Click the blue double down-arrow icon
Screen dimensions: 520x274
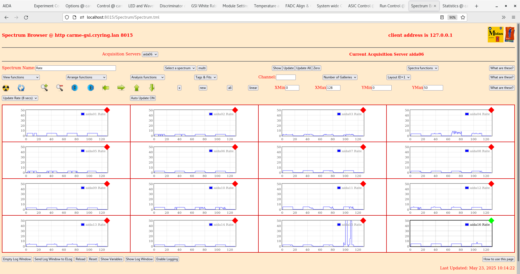tap(75, 88)
